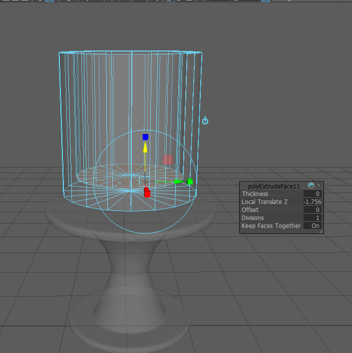Click the Thickness value field

click(x=313, y=194)
